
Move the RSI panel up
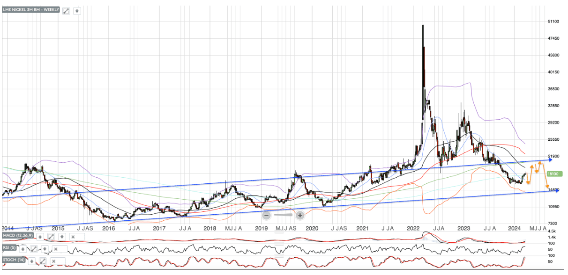point(23,249)
